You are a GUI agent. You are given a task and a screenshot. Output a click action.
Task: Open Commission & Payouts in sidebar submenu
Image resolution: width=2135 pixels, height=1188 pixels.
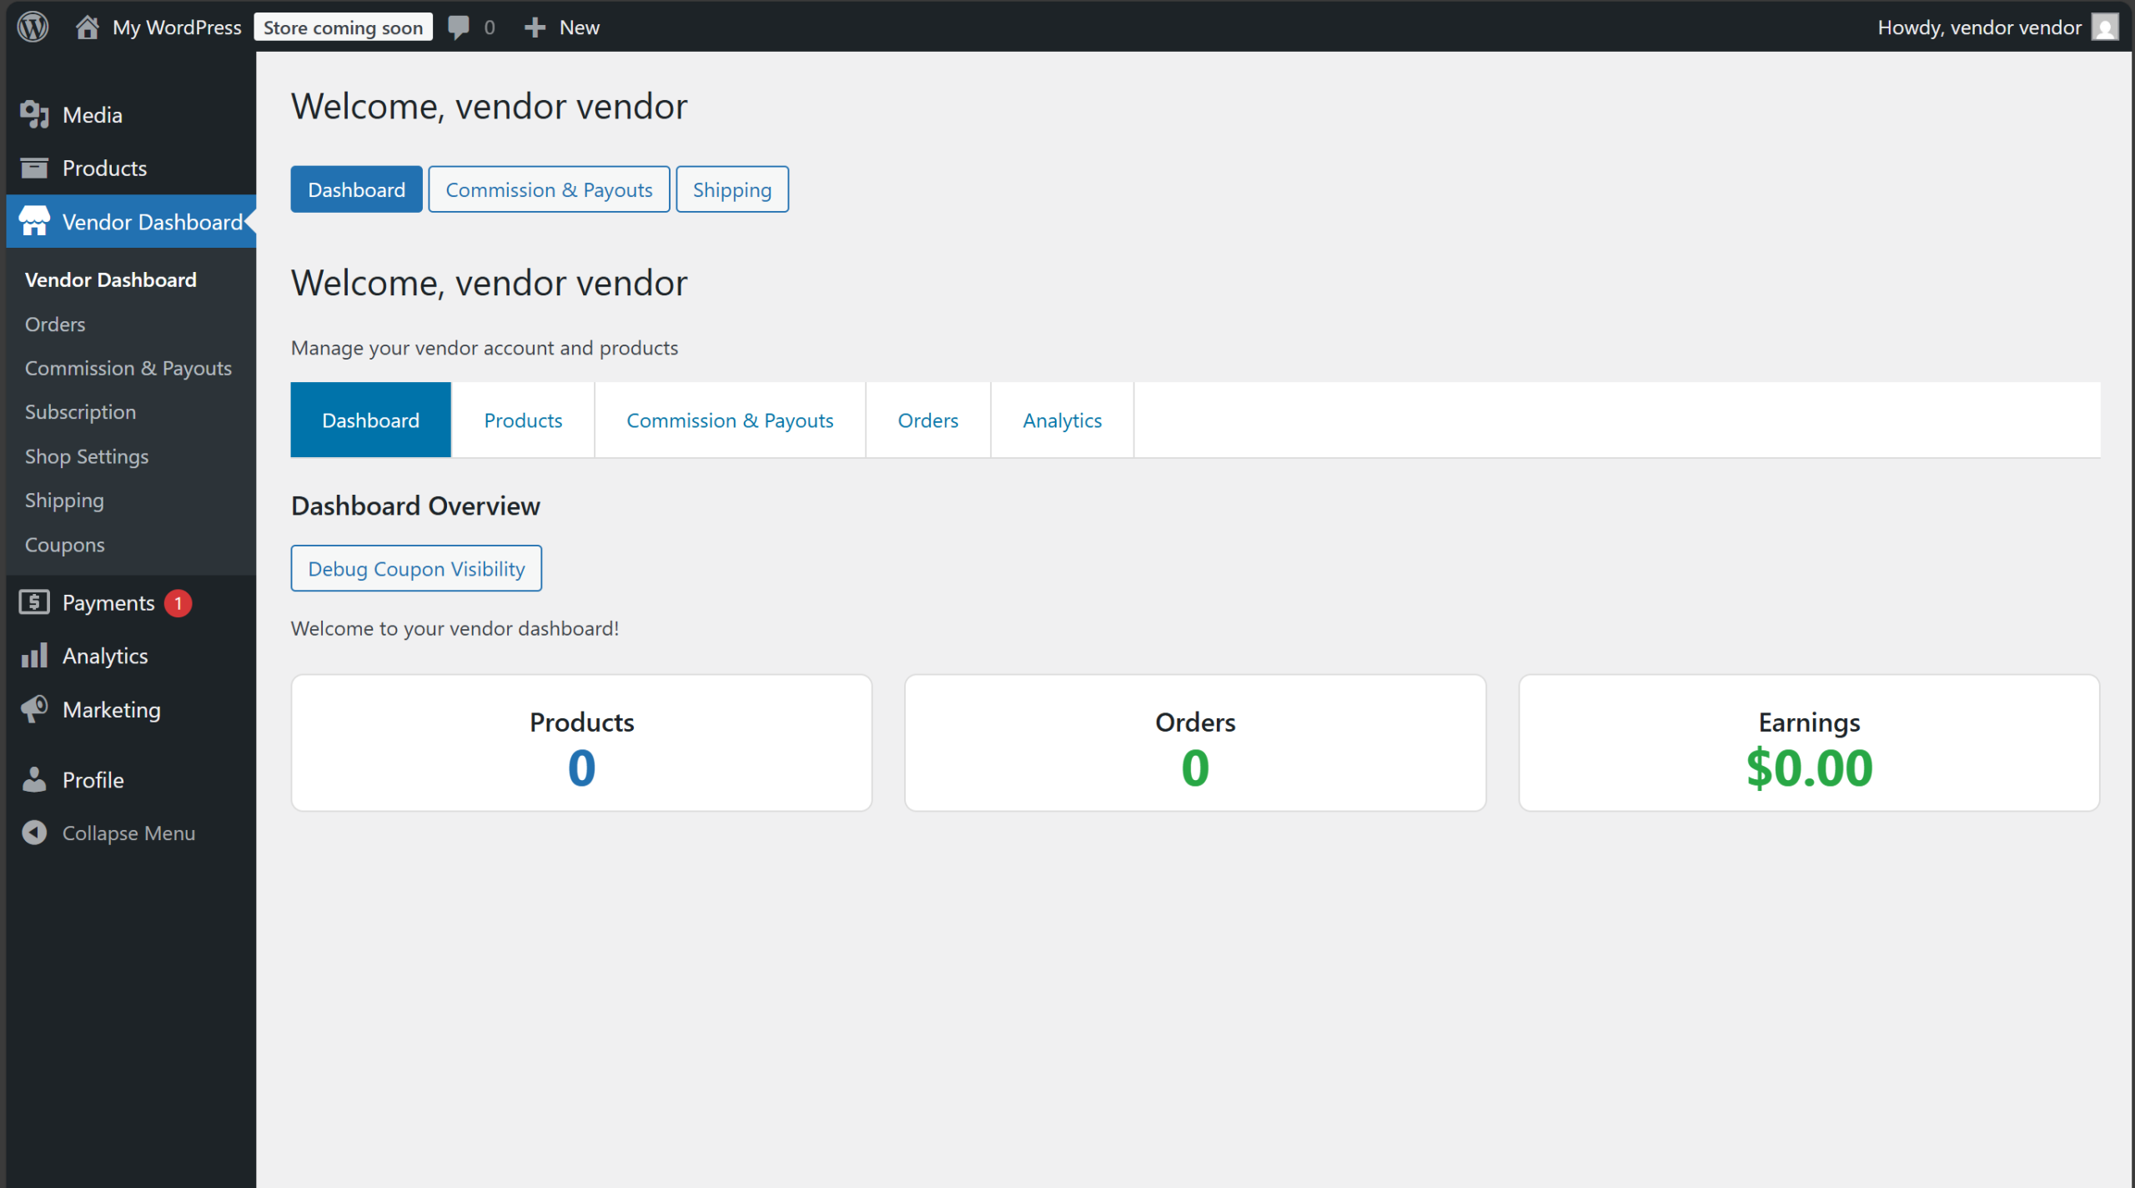(128, 368)
